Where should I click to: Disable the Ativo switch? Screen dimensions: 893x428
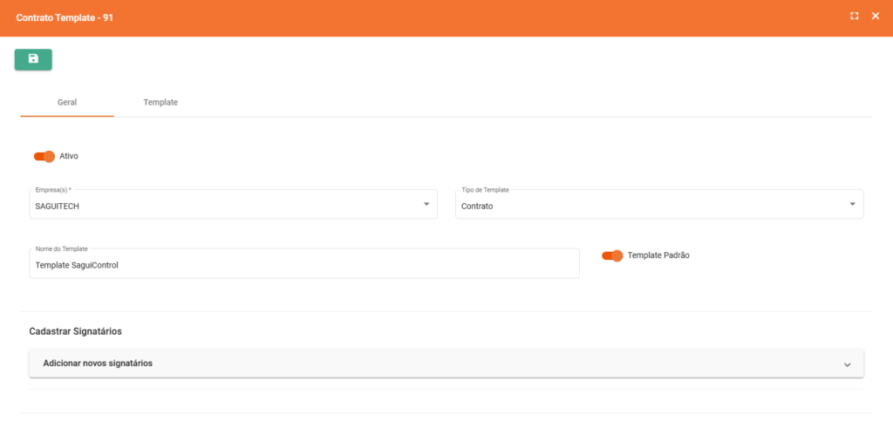tap(44, 156)
